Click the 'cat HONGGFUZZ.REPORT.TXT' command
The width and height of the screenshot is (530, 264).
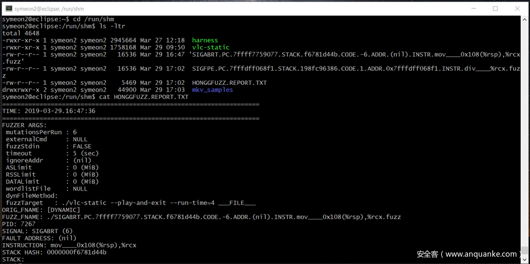pos(144,97)
